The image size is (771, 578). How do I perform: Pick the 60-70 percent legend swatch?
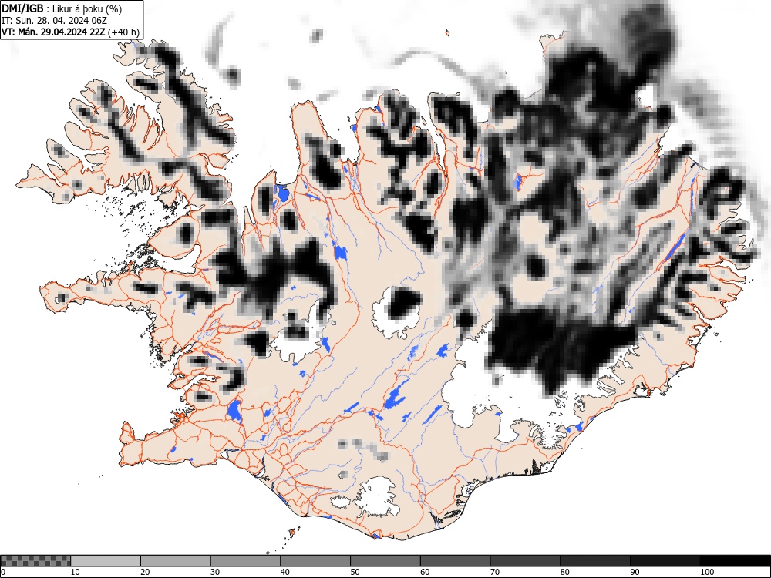[455, 561]
